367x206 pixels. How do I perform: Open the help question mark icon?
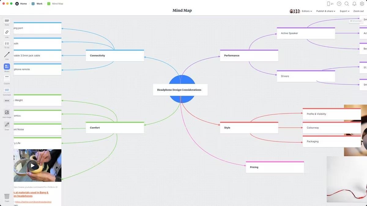(x=339, y=4)
